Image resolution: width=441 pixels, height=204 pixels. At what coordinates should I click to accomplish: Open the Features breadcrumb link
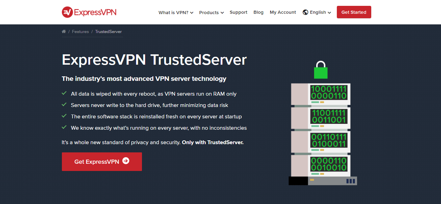click(80, 32)
